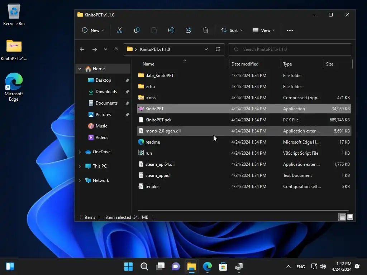The image size is (367, 275).
Task: Open taskbar Search
Action: pyautogui.click(x=144, y=266)
